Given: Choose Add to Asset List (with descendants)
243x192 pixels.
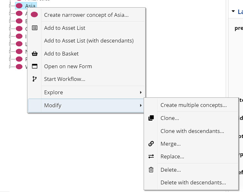Looking at the screenshot, I should click(x=89, y=41).
